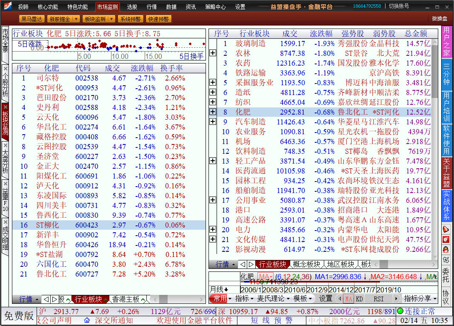Close the 成交明细 side tab with its X
Screen dimensions: 454x326
coord(5,222)
